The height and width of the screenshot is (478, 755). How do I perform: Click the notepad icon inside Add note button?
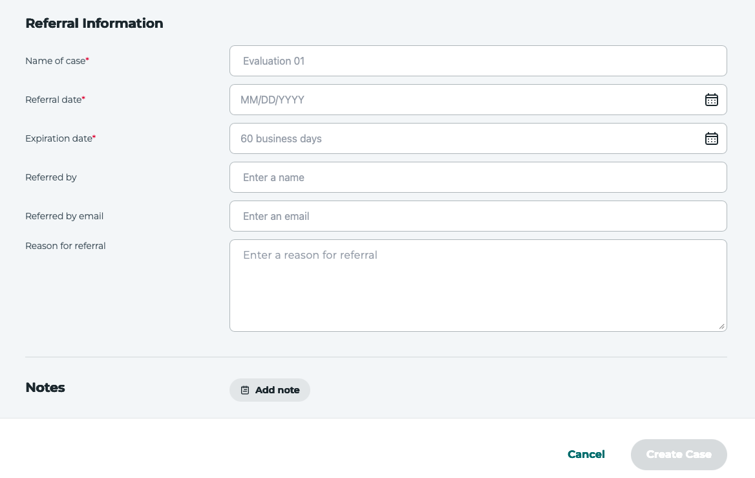coord(245,390)
